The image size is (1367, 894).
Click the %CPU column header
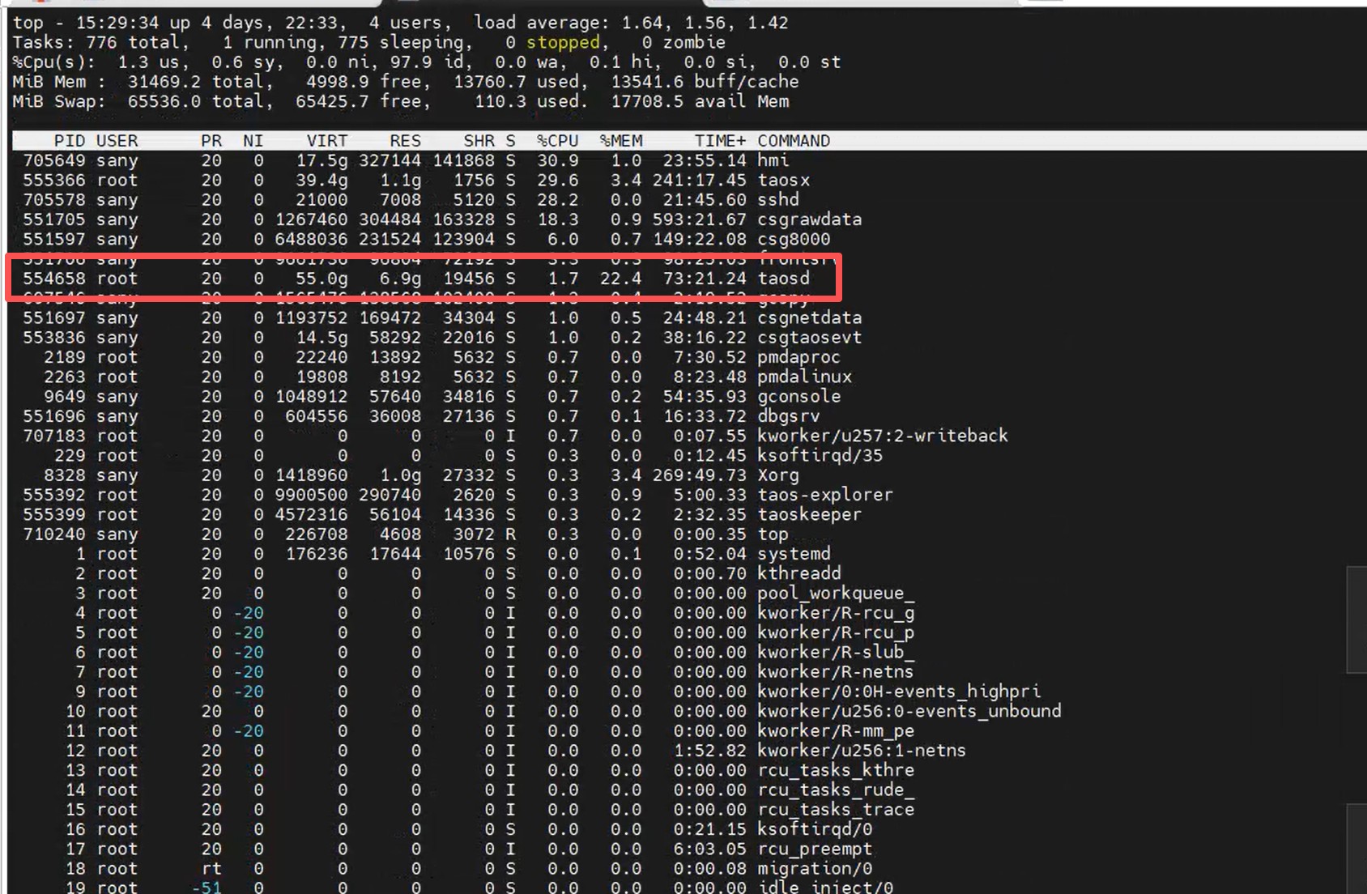tap(557, 141)
